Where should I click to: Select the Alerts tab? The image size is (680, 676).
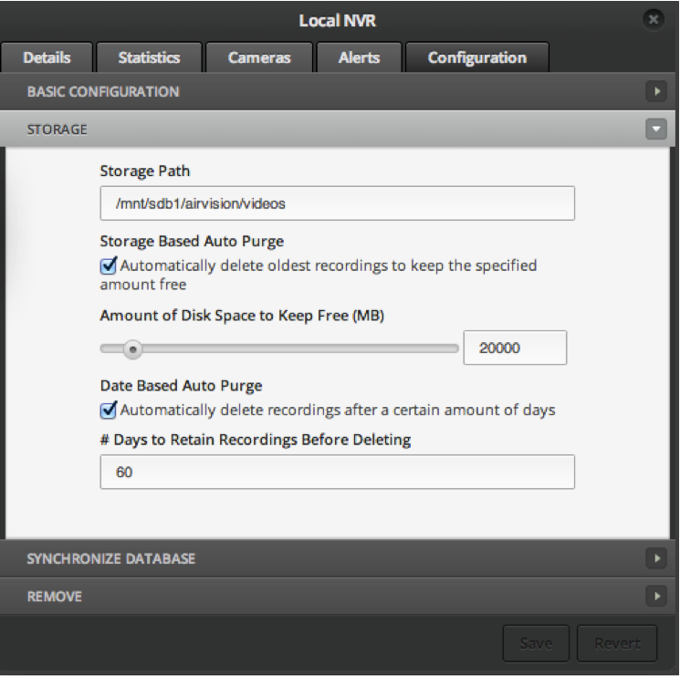pos(359,57)
